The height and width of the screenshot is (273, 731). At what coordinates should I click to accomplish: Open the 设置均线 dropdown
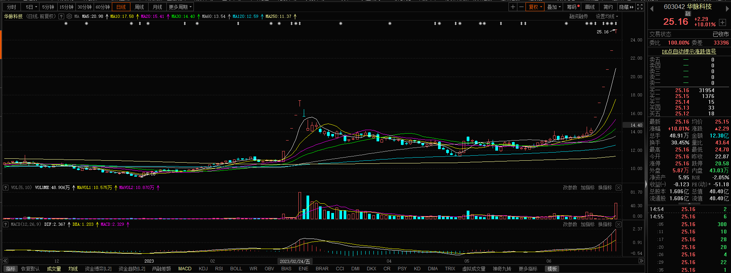[x=606, y=16]
